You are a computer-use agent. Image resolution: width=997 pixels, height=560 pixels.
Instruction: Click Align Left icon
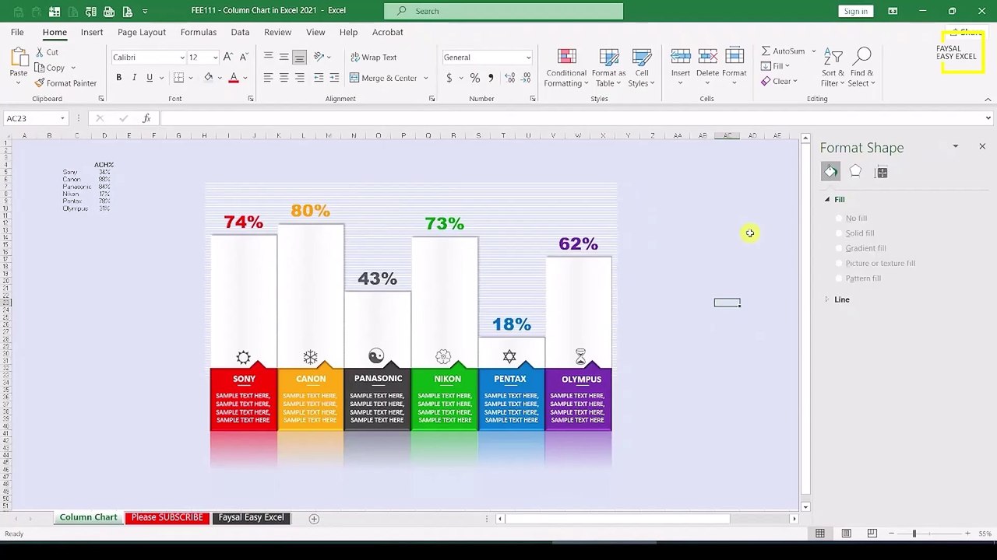coord(268,78)
